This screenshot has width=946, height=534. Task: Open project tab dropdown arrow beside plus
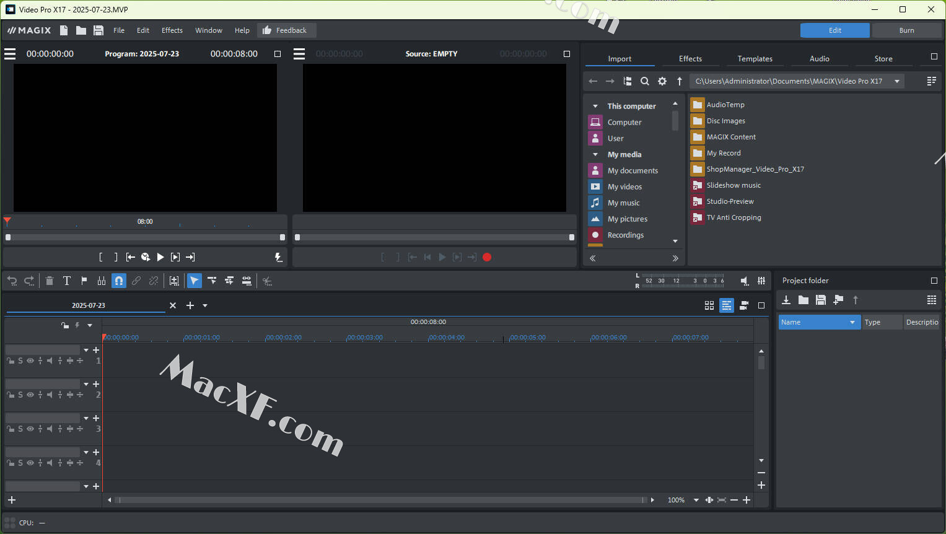pos(205,305)
